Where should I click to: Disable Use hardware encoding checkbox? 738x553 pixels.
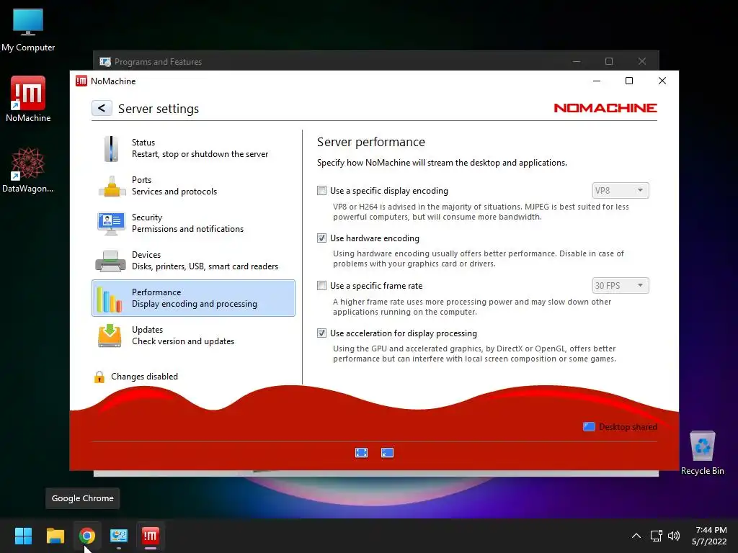point(321,238)
